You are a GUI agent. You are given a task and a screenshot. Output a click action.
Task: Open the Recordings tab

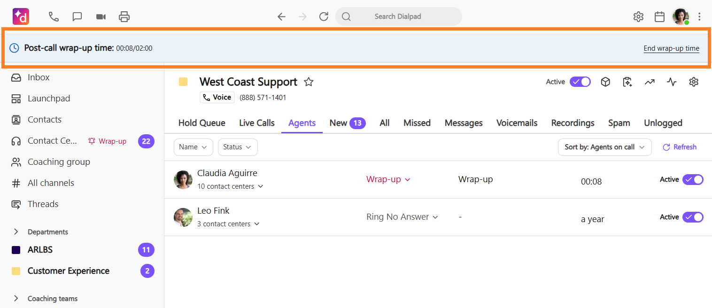[573, 123]
